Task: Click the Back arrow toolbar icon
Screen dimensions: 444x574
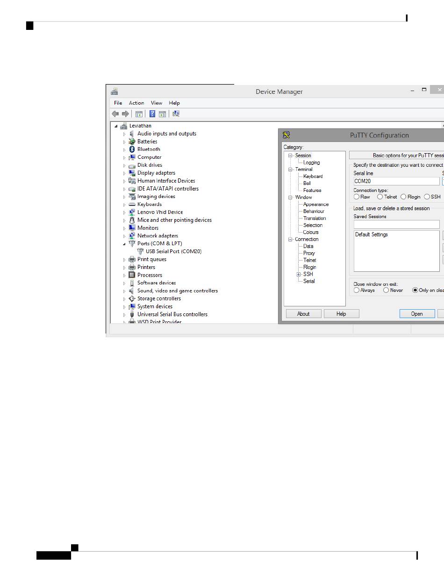Action: (x=115, y=113)
